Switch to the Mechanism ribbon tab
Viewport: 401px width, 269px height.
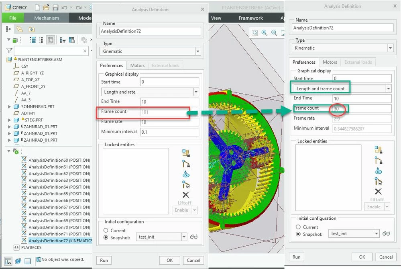(x=47, y=18)
